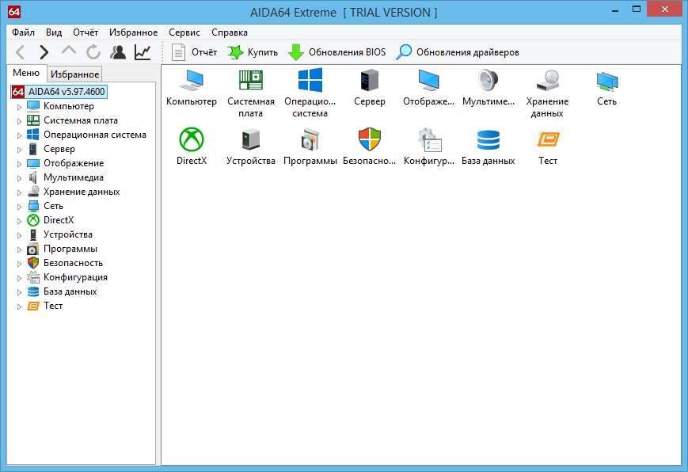Select Безопасность in the tree

73,263
